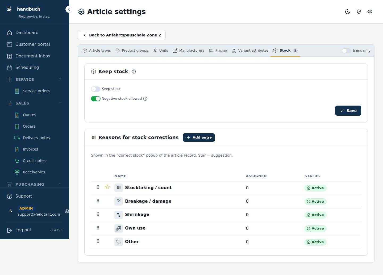The height and width of the screenshot is (275, 383).
Task: Click the shield check icon in header
Action: 359,12
